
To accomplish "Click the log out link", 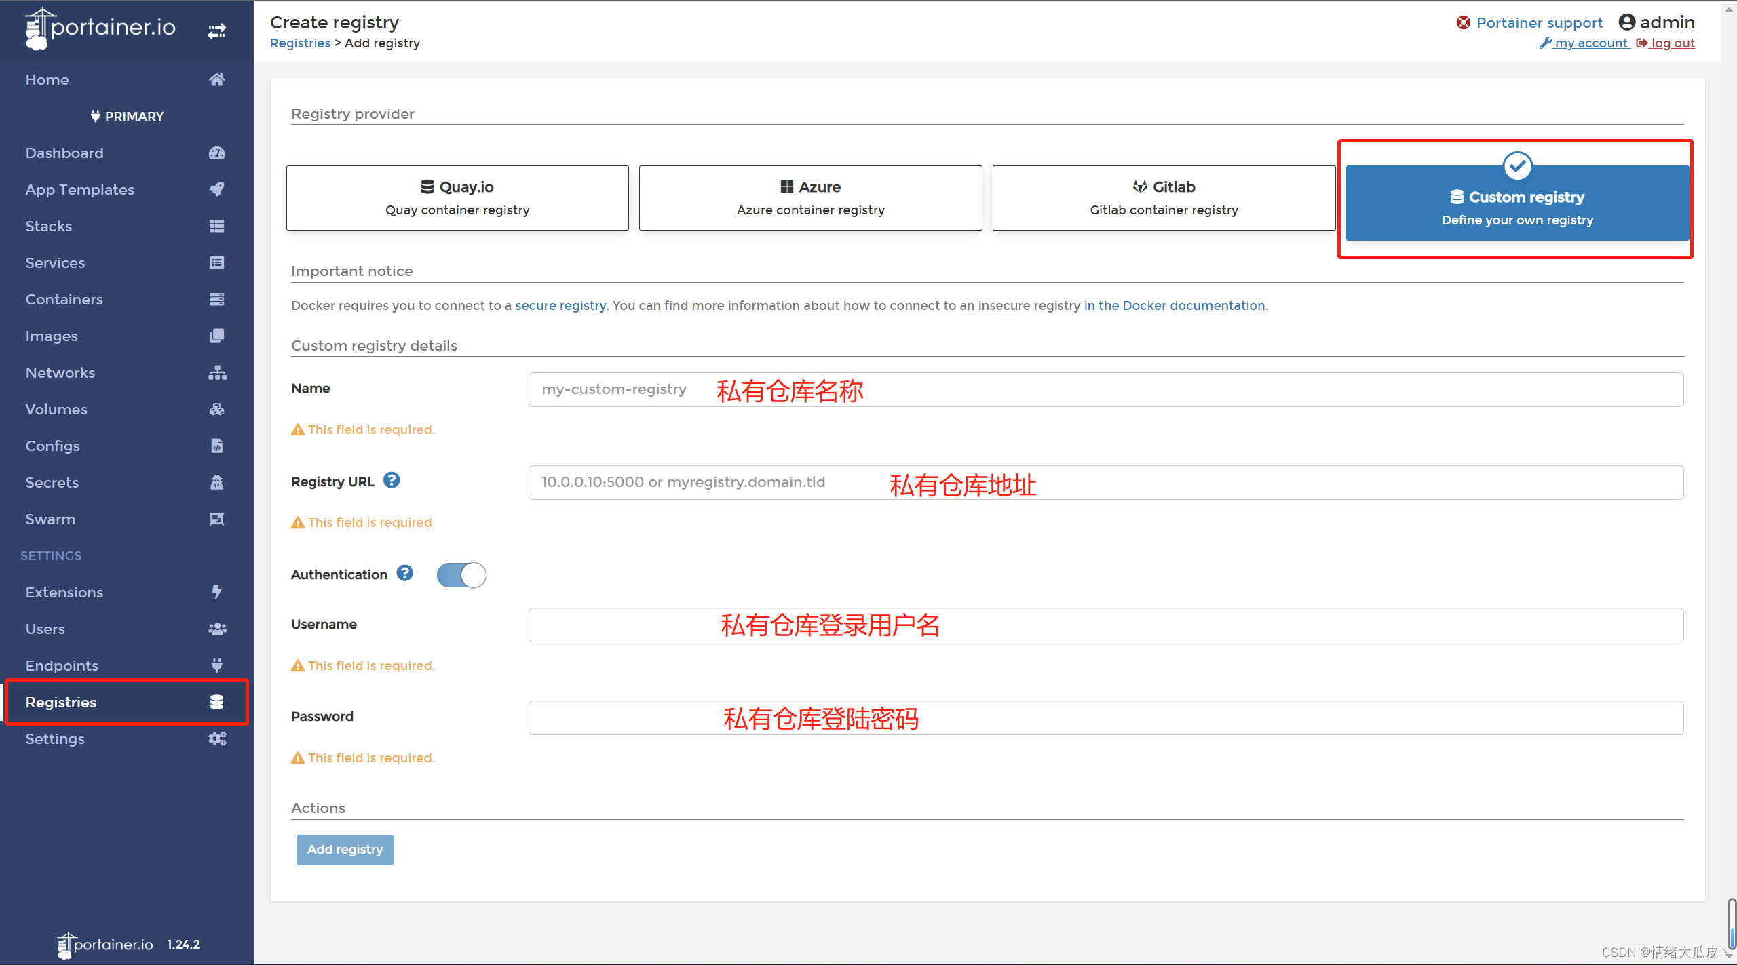I will tap(1666, 43).
